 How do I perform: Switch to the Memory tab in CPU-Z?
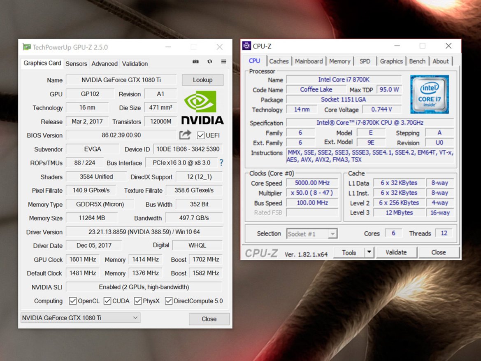339,61
